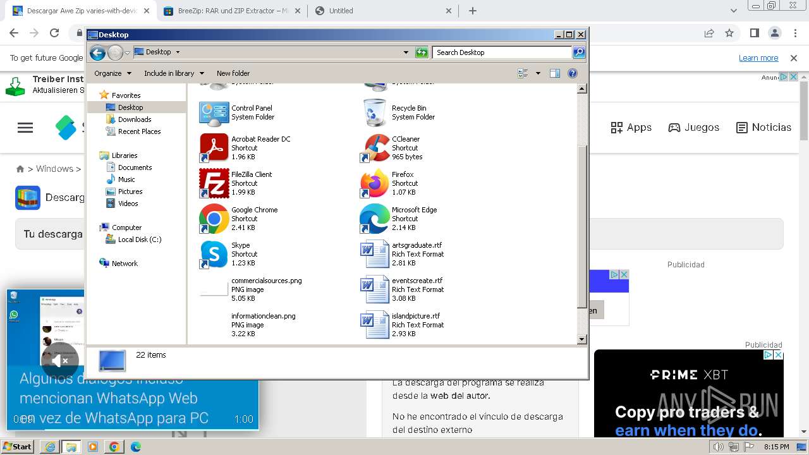
Task: Open Chrome profile avatar icon
Action: click(x=774, y=33)
